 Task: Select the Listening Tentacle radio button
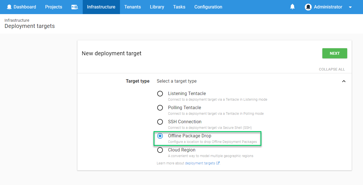(x=160, y=94)
